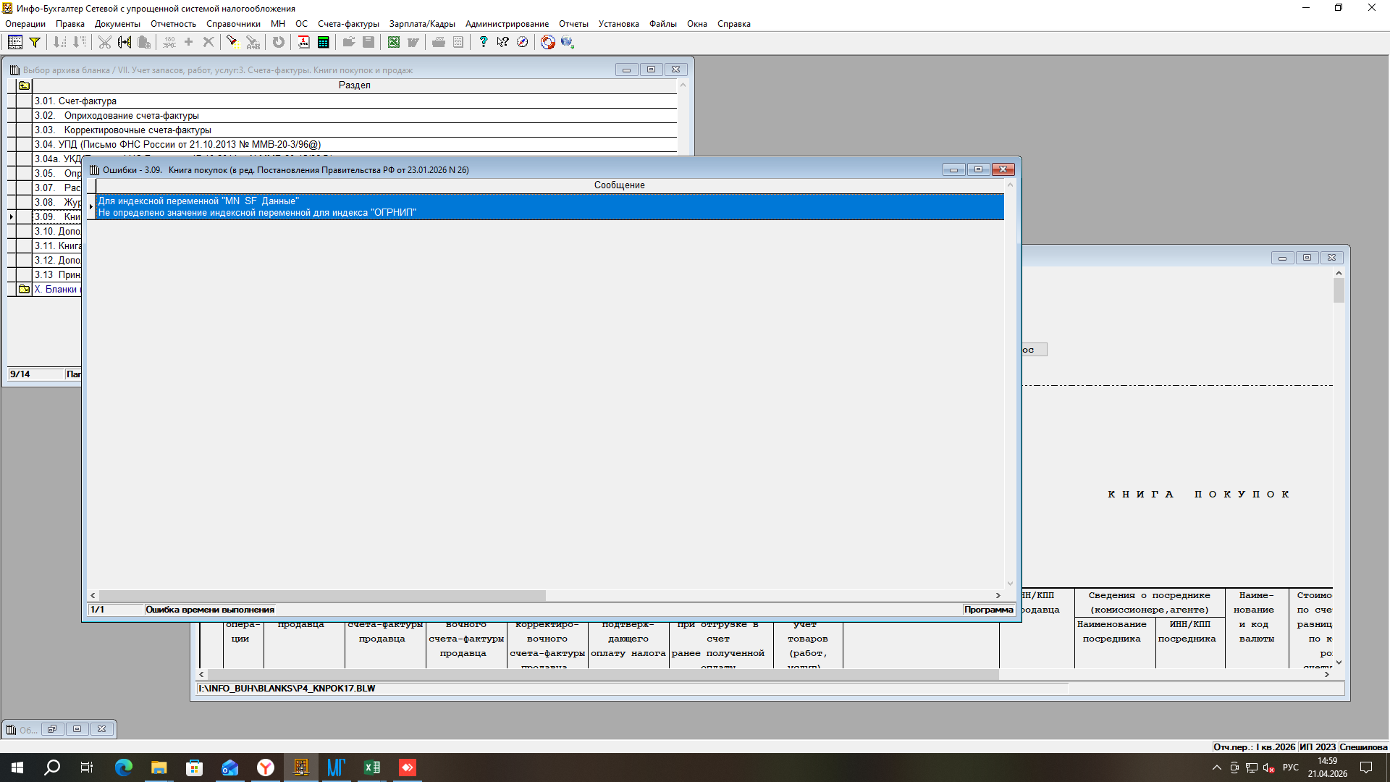Click the flashlight search icon

tap(232, 42)
